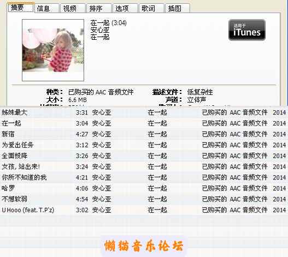Switch to the 信息 tab
The image size is (288, 257).
pyautogui.click(x=47, y=8)
